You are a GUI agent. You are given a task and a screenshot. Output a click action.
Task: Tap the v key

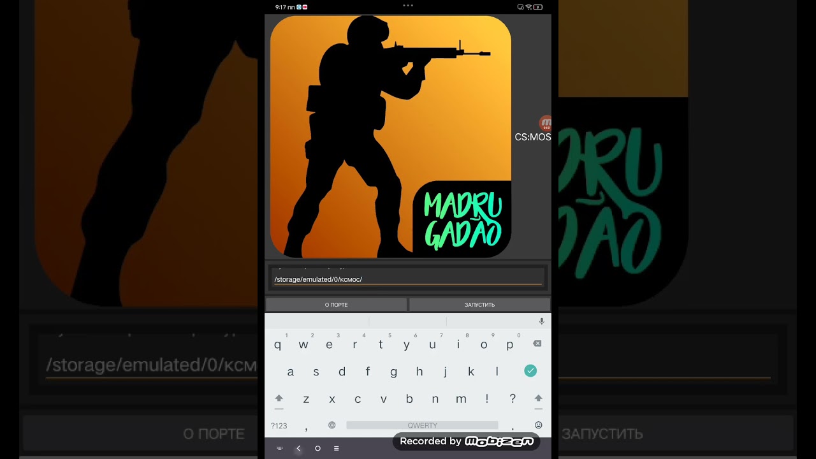point(383,399)
